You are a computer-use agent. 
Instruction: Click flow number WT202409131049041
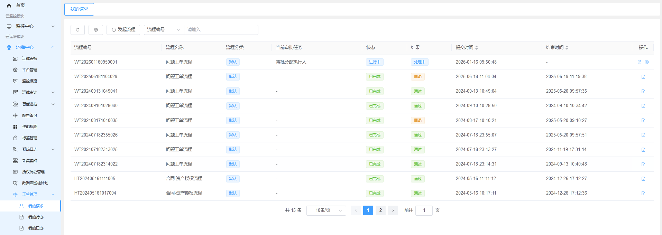pyautogui.click(x=96, y=91)
